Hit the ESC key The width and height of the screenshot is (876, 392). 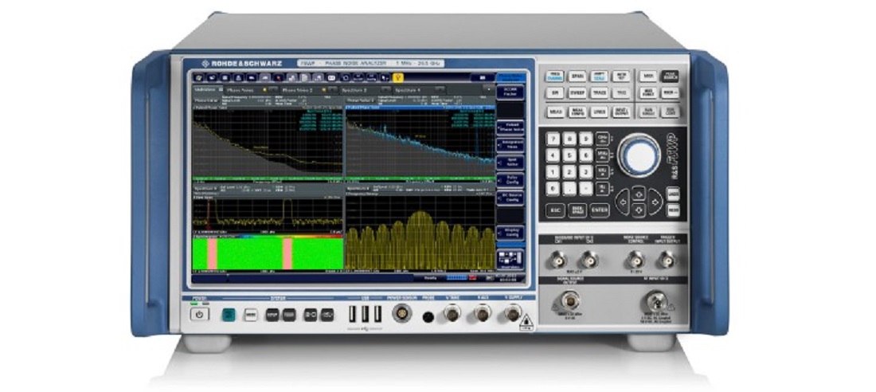555,210
